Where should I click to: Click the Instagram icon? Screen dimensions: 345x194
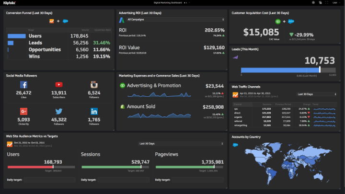pyautogui.click(x=94, y=85)
